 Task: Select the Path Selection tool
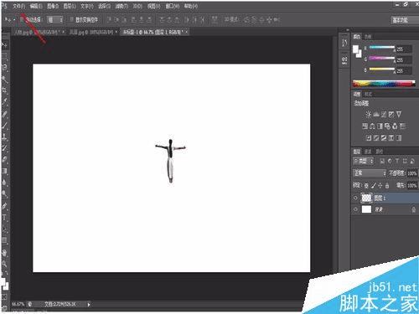coord(4,229)
